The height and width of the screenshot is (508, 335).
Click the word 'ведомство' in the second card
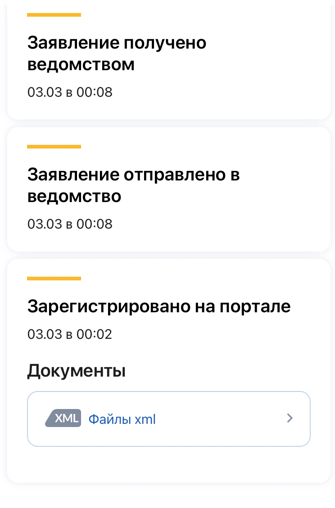(74, 197)
